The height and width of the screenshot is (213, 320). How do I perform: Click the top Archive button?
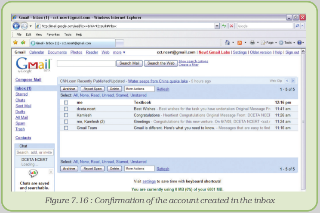(69, 89)
